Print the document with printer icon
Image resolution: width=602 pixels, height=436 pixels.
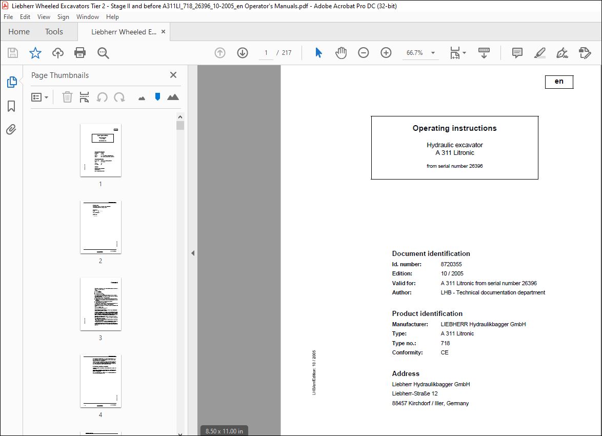[x=80, y=53]
